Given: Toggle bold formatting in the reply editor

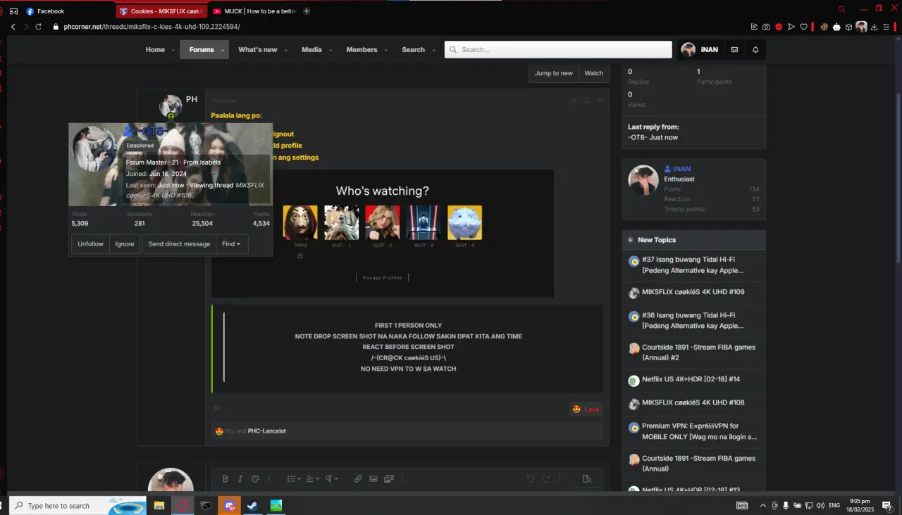Looking at the screenshot, I should 225,479.
